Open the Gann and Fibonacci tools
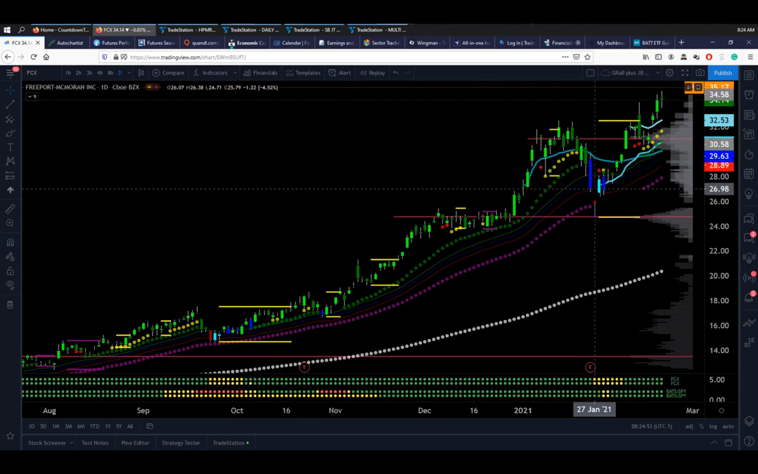Image resolution: width=758 pixels, height=474 pixels. coord(10,118)
